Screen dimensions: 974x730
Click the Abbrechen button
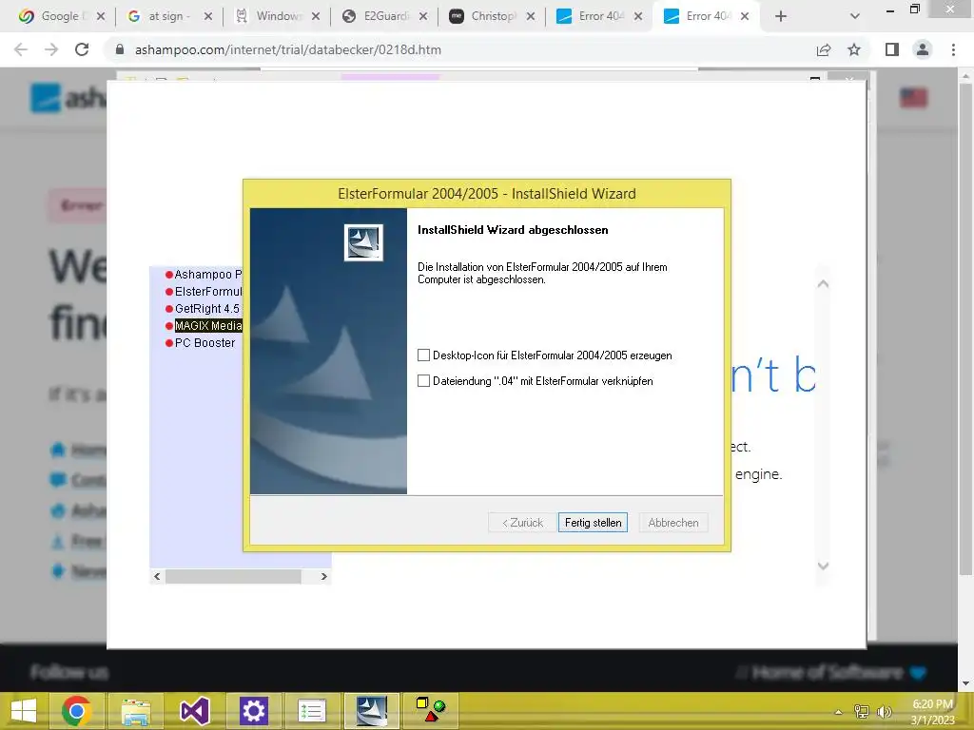pos(673,523)
